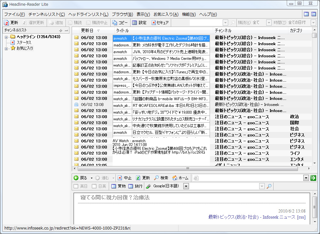320x234 pixels.
Task: Open the [rss] link
Action: [x=301, y=217]
